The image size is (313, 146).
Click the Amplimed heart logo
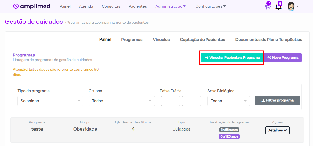pyautogui.click(x=16, y=7)
